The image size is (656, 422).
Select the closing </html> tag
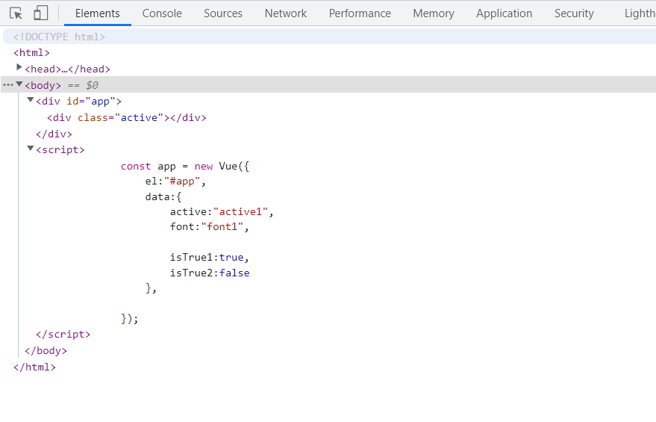[x=34, y=367]
